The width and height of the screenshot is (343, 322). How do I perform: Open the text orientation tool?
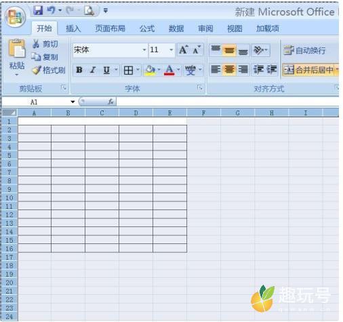pyautogui.click(x=260, y=49)
